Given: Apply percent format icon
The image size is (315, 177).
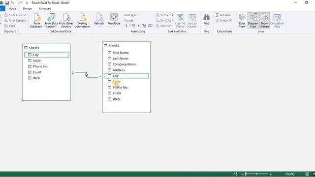Looking at the screenshot, I should [133, 26].
